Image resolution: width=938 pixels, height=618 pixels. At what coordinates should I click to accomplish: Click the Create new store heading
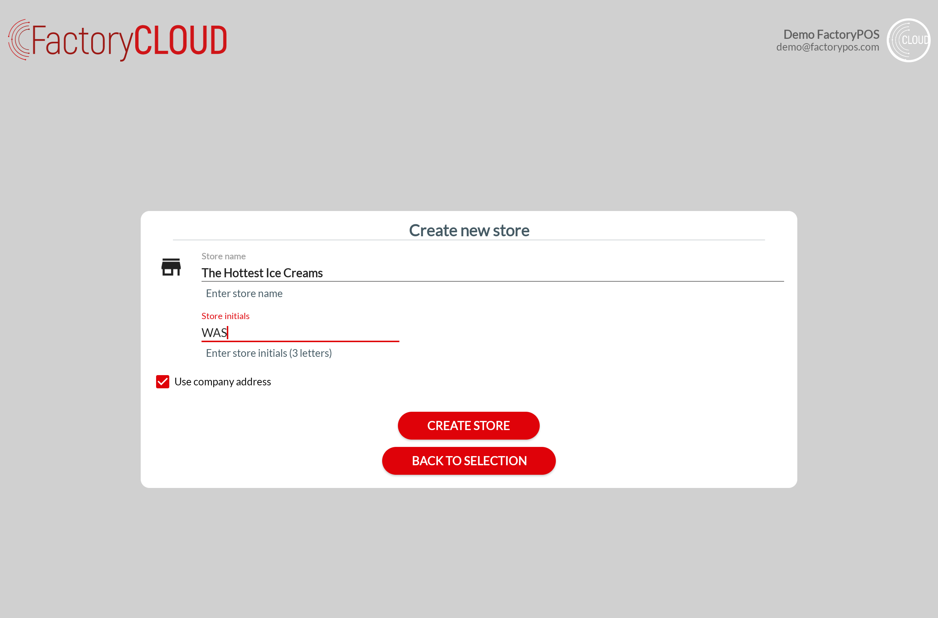[469, 230]
